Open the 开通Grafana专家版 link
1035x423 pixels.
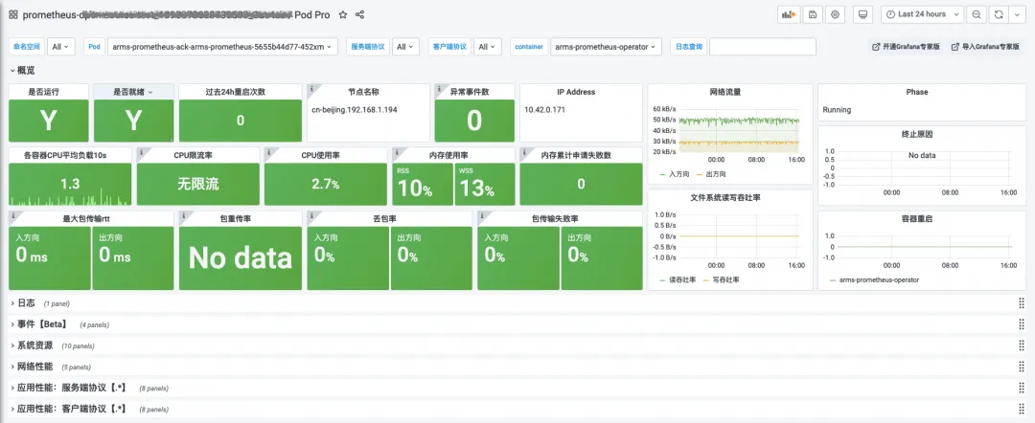(x=907, y=47)
